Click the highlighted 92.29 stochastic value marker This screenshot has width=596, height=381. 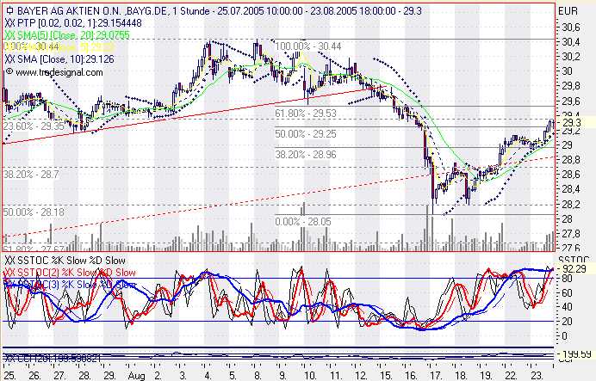click(x=574, y=269)
